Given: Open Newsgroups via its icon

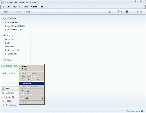Looking at the screenshot, I should [3, 105].
